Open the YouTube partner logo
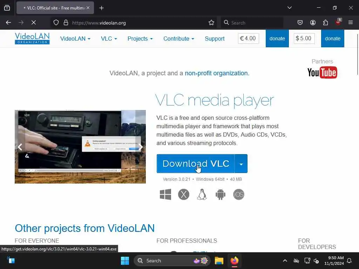Image resolution: width=359 pixels, height=269 pixels. click(322, 73)
